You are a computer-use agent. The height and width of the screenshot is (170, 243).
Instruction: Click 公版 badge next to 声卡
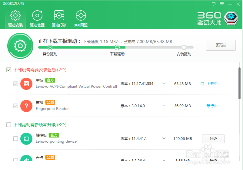click(50, 157)
